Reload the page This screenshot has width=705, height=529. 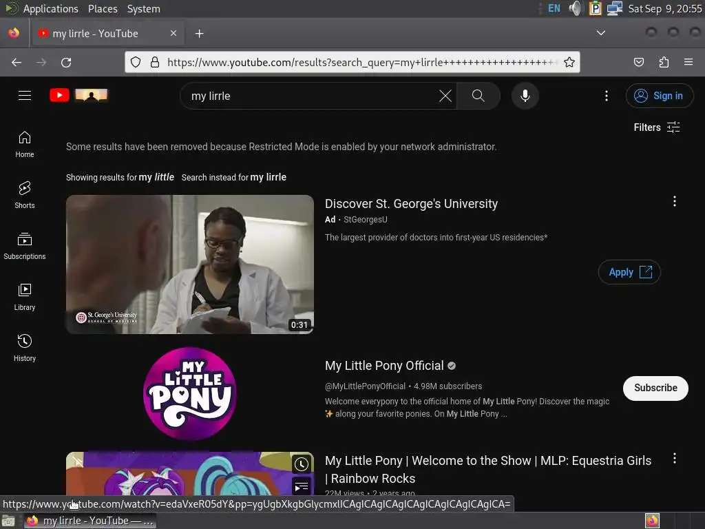(66, 62)
